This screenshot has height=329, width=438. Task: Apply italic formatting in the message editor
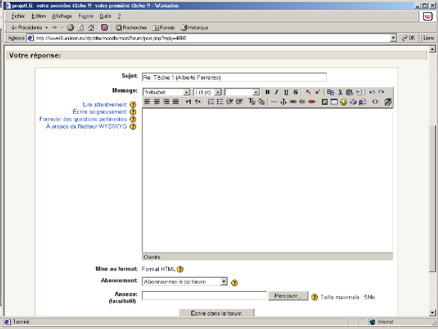tap(277, 93)
